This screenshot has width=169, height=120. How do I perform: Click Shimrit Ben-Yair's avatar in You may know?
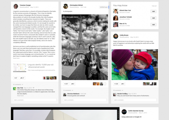(116, 11)
